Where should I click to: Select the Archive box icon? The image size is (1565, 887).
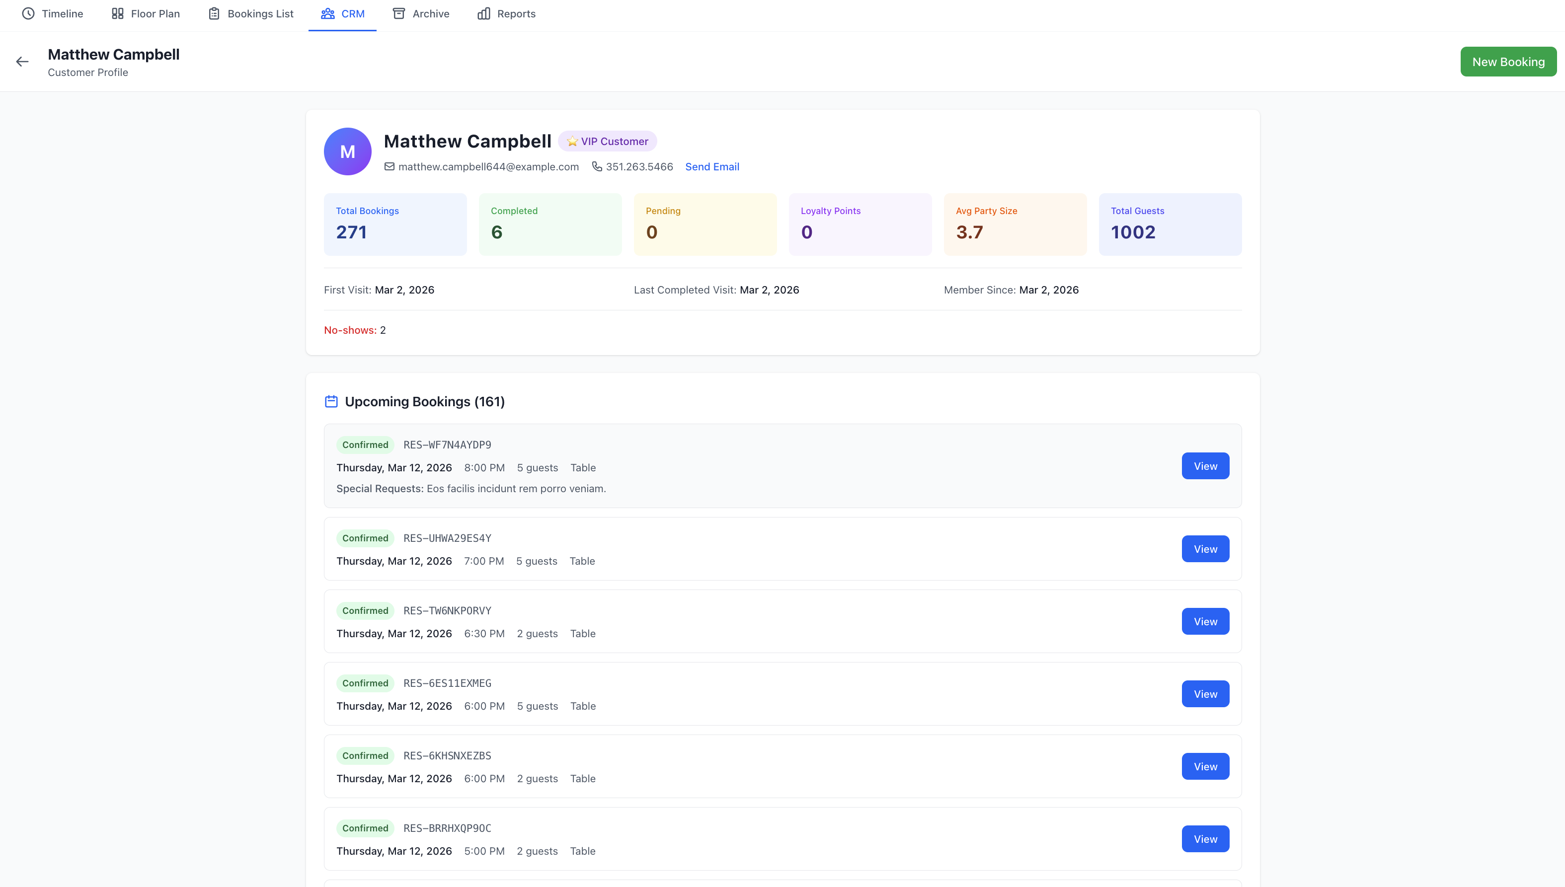tap(400, 13)
